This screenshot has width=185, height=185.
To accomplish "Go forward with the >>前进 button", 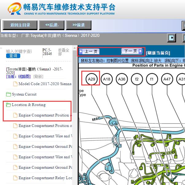I will (79, 25).
